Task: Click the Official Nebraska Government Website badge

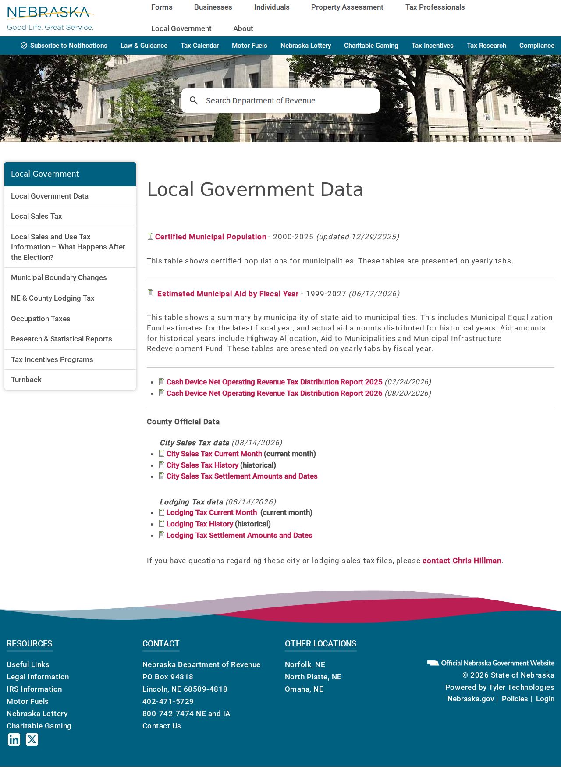Action: click(491, 663)
